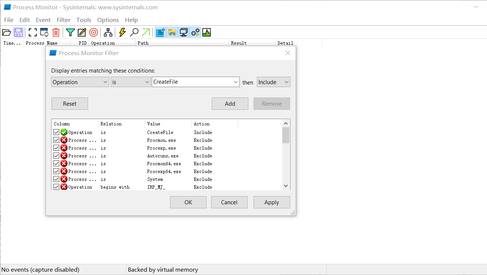Click the Add button
487x275 pixels.
pos(230,104)
